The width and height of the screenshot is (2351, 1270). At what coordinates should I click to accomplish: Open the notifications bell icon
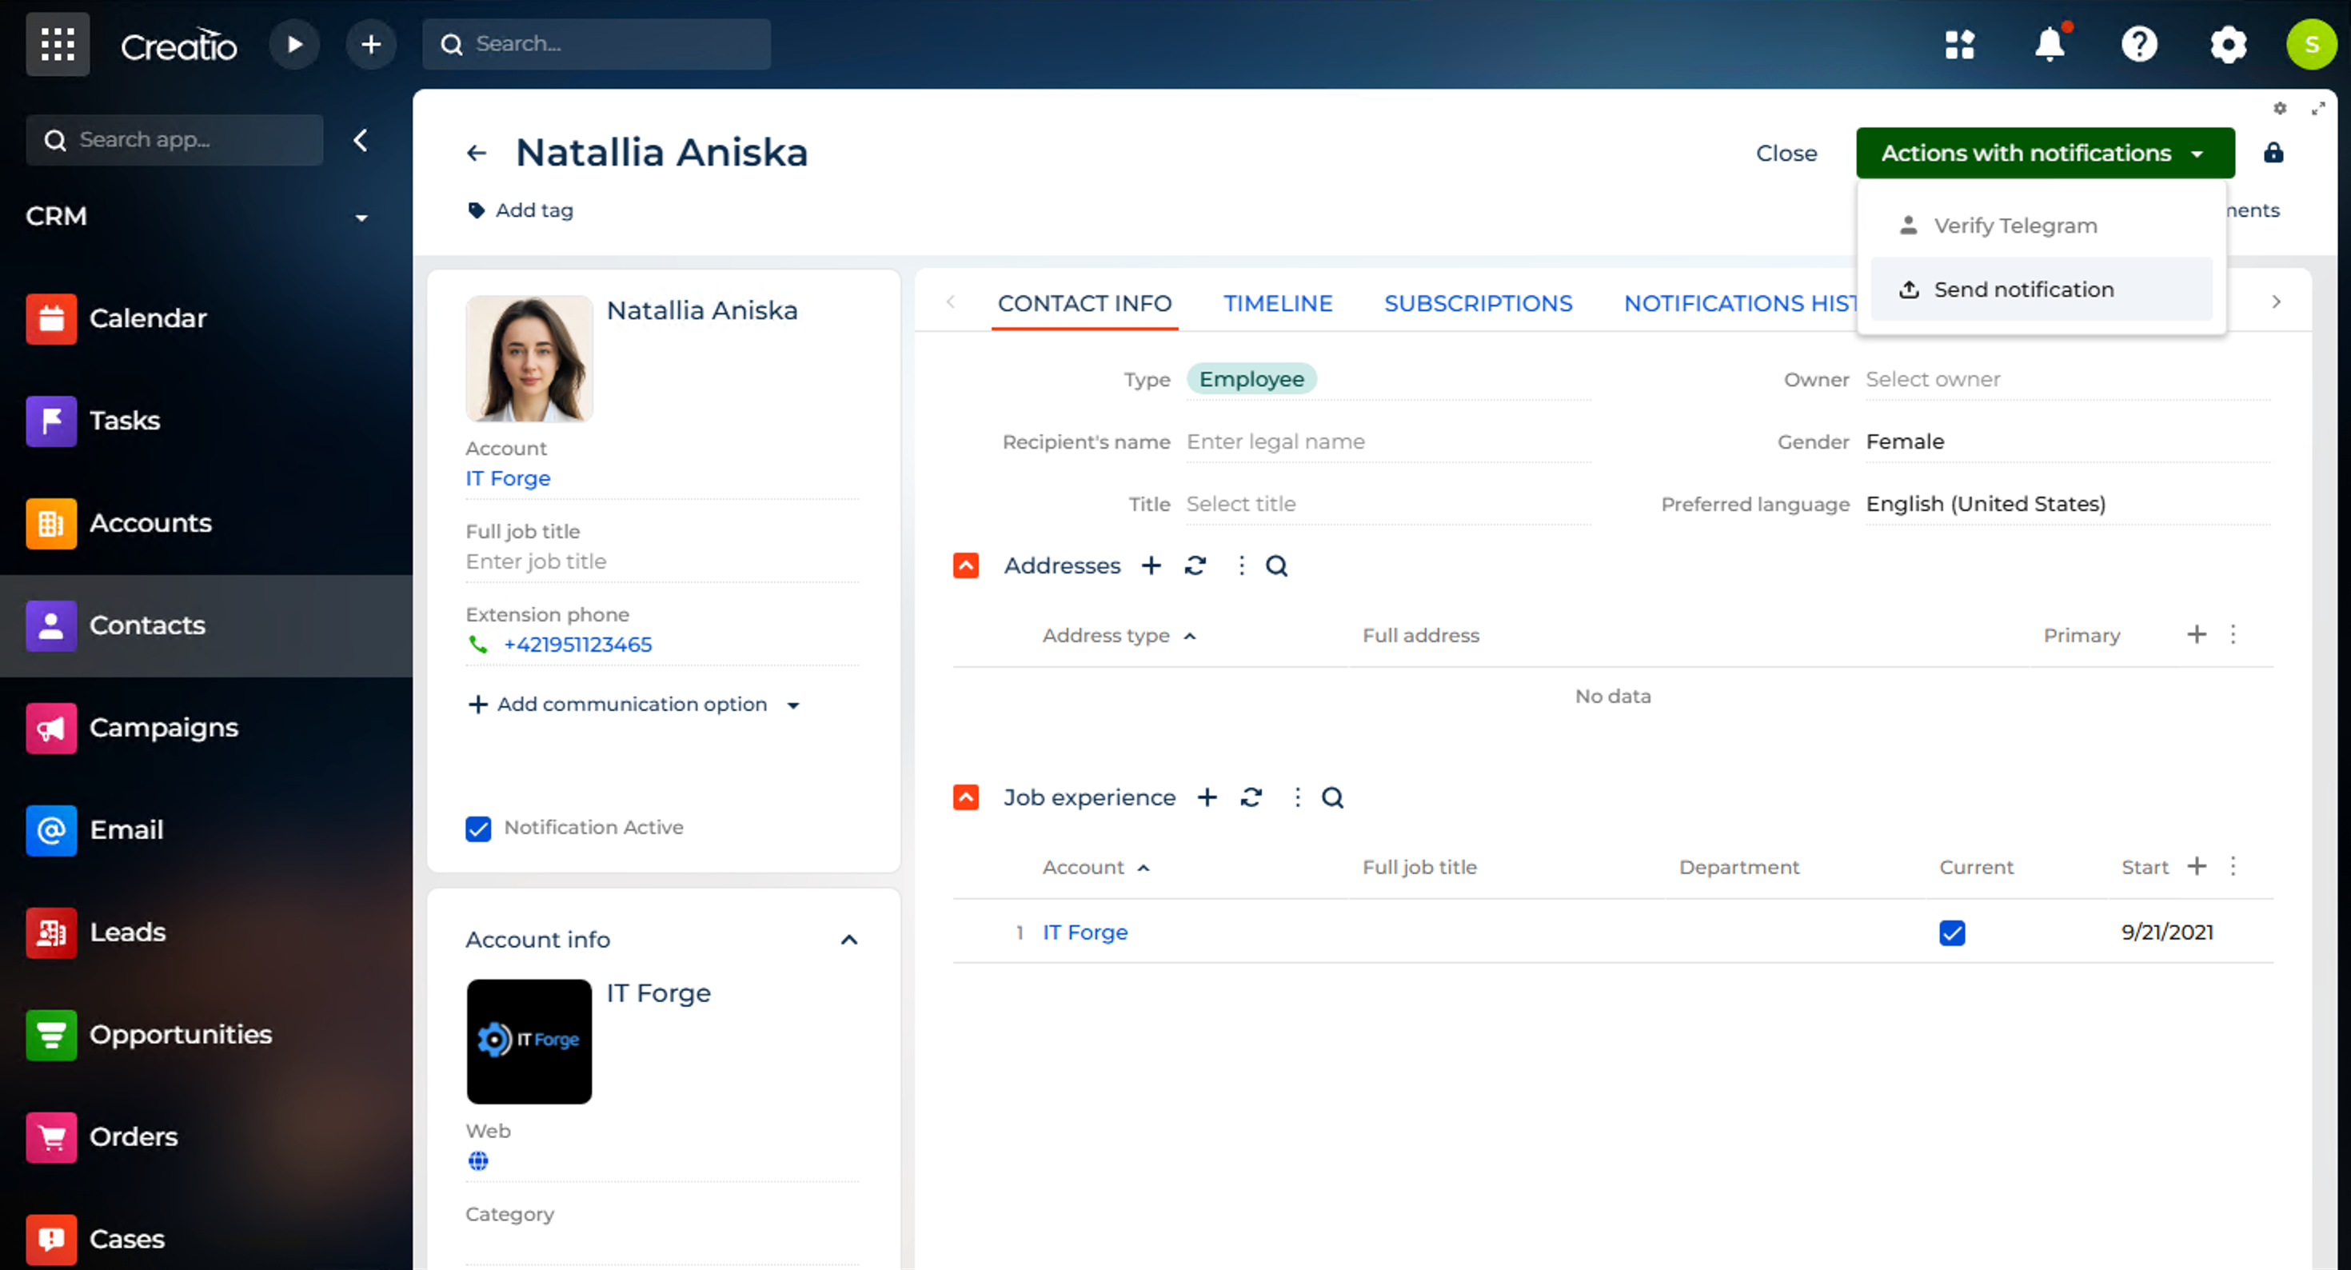pos(2049,44)
